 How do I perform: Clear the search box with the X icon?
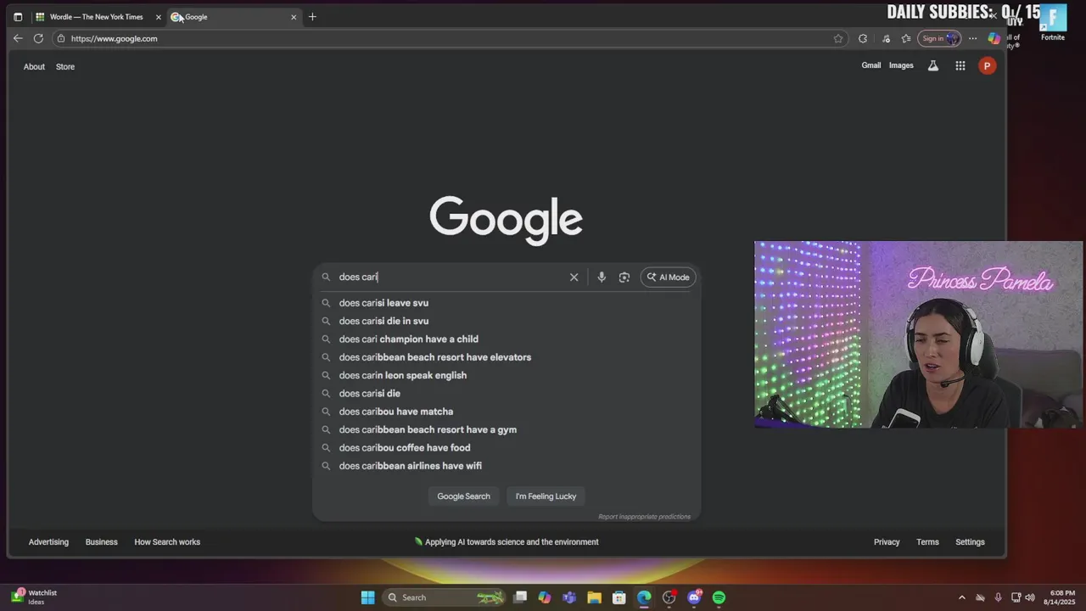(574, 277)
